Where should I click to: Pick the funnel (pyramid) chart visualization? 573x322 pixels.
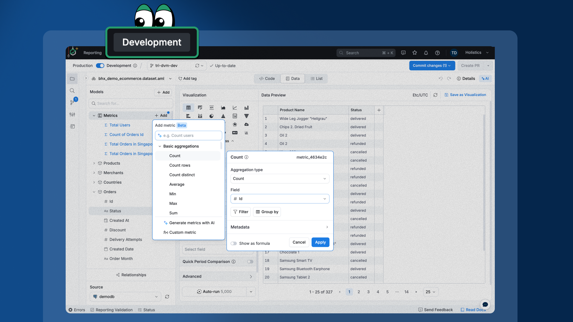tap(224, 116)
